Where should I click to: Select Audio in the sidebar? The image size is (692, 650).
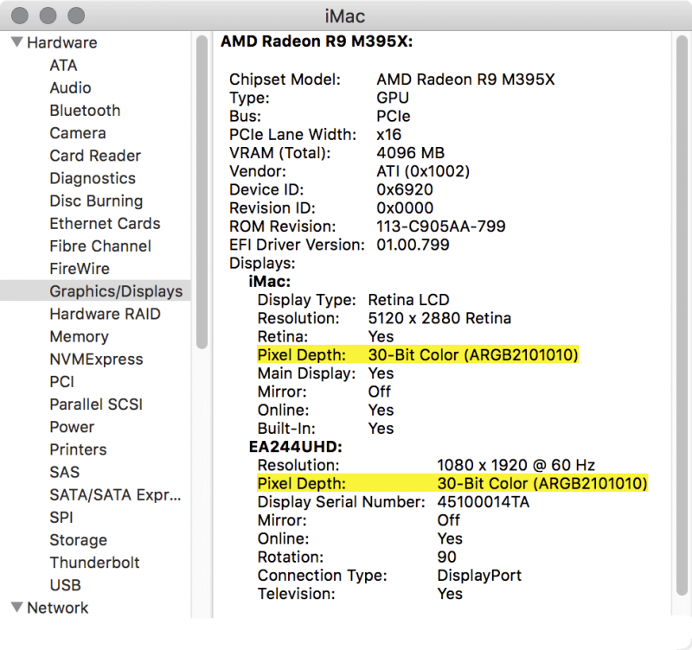[71, 88]
